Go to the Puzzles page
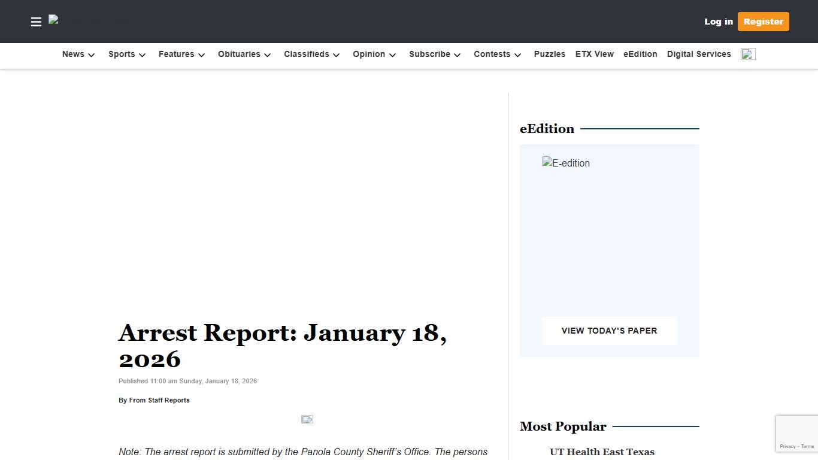Image resolution: width=818 pixels, height=460 pixels. click(x=550, y=55)
